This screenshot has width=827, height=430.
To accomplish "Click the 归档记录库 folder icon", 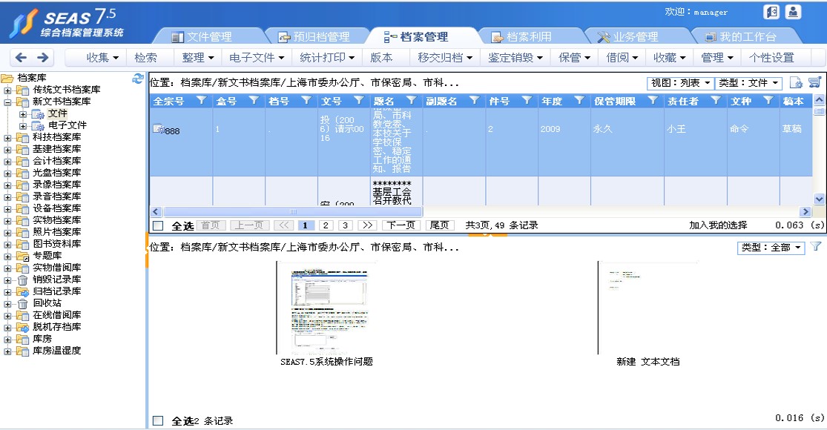I will click(22, 291).
